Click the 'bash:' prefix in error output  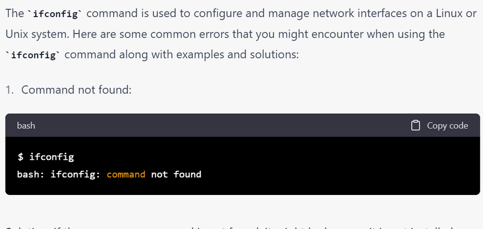point(31,174)
